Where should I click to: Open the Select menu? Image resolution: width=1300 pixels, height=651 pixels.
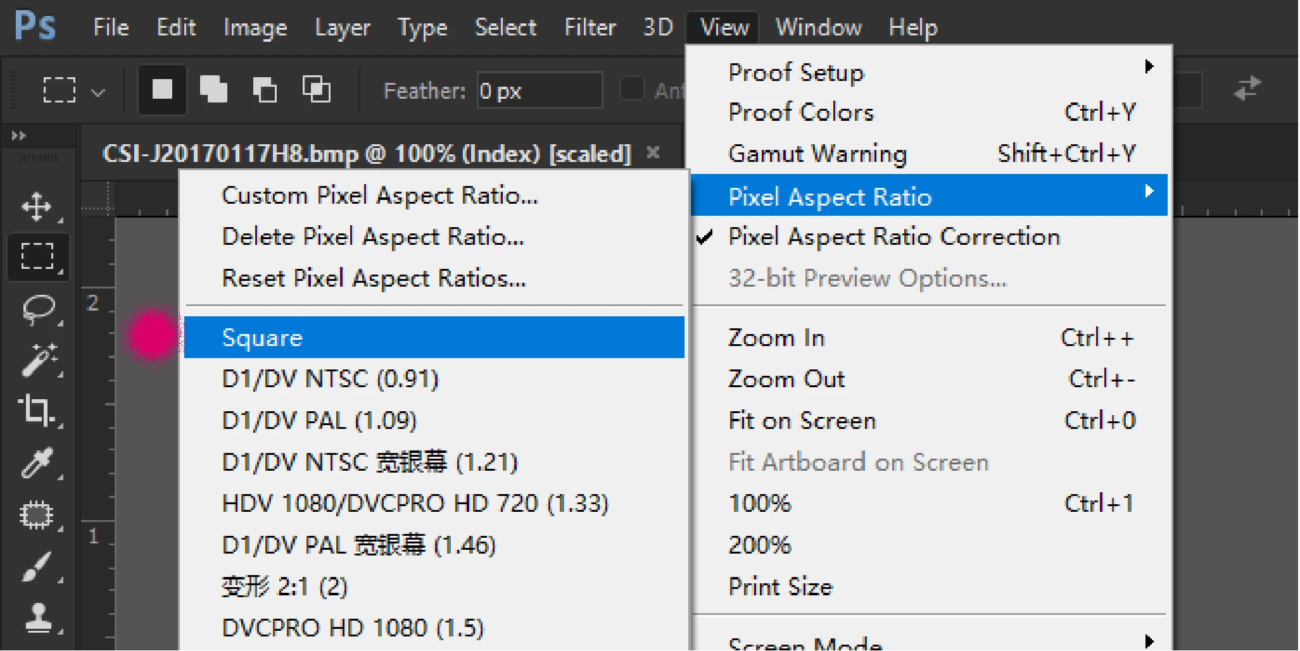tap(505, 28)
